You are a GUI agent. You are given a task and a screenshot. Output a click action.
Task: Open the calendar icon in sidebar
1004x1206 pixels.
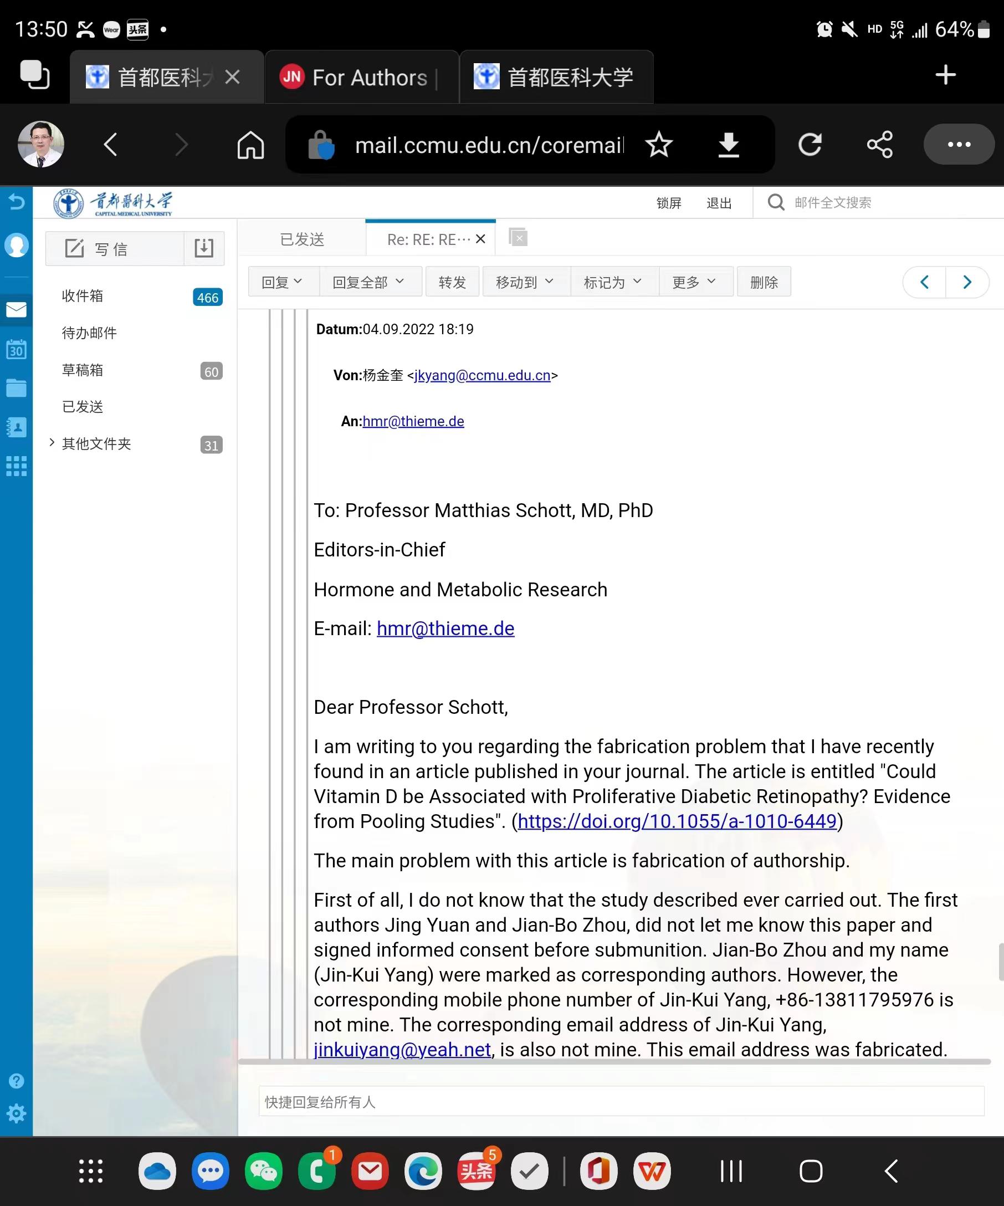point(16,349)
